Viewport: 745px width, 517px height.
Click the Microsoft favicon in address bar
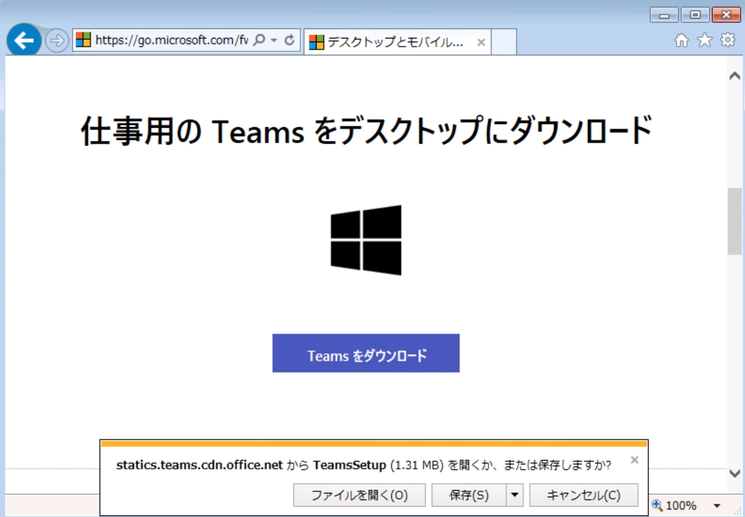click(83, 40)
